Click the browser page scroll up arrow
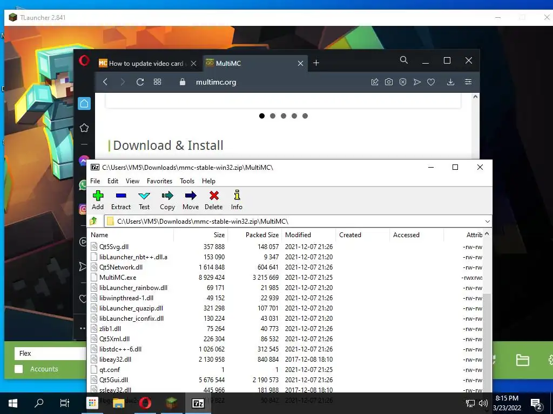Screen dimensions: 553x414 pos(475,97)
